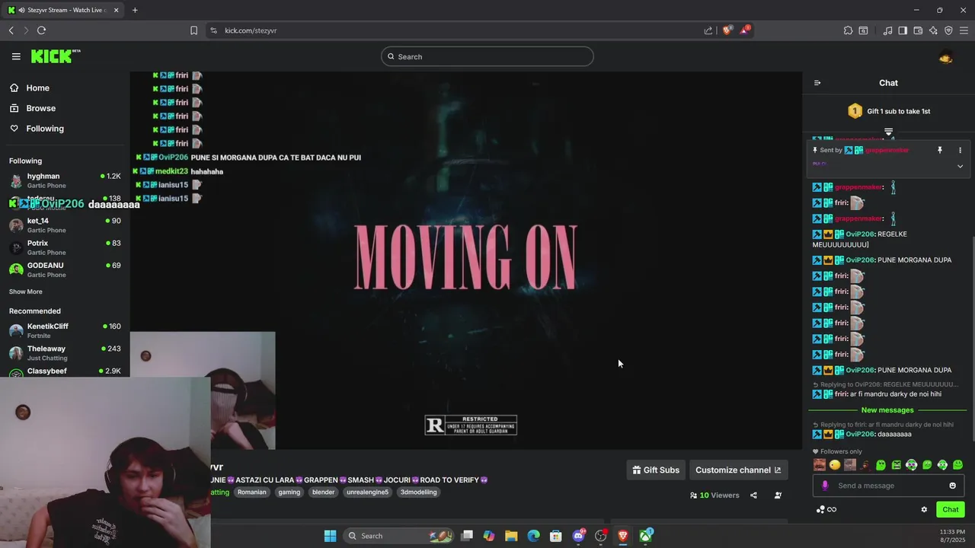
Task: Open KenetikCliff recommended channel
Action: click(x=65, y=330)
